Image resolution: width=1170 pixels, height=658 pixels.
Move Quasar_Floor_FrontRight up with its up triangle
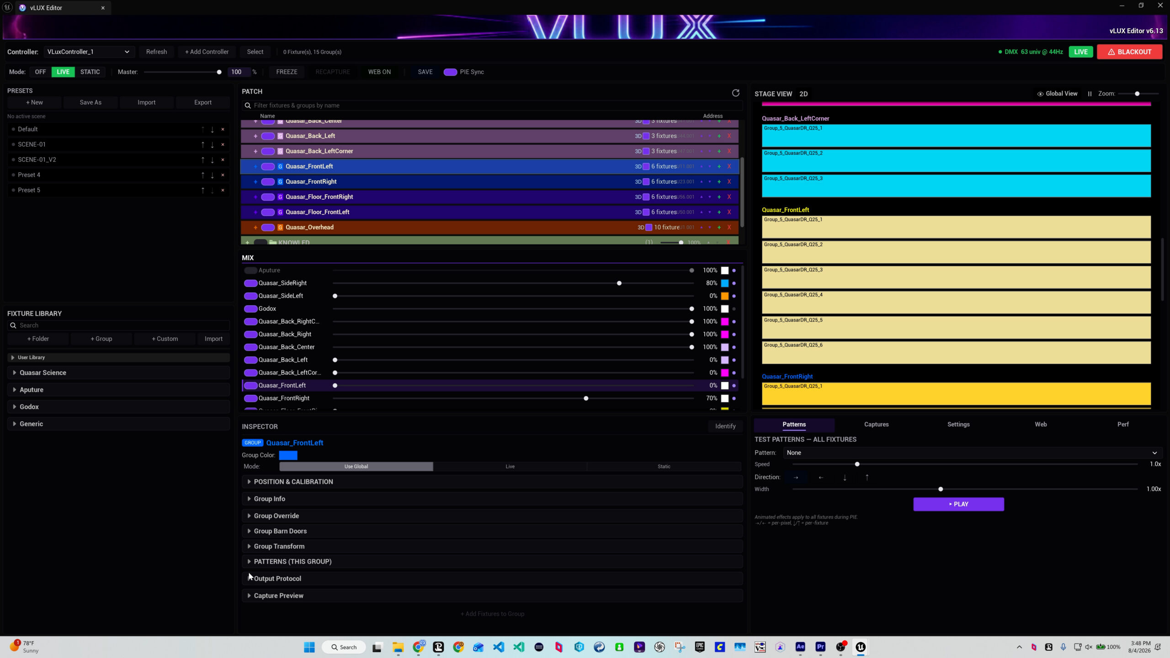(x=701, y=197)
